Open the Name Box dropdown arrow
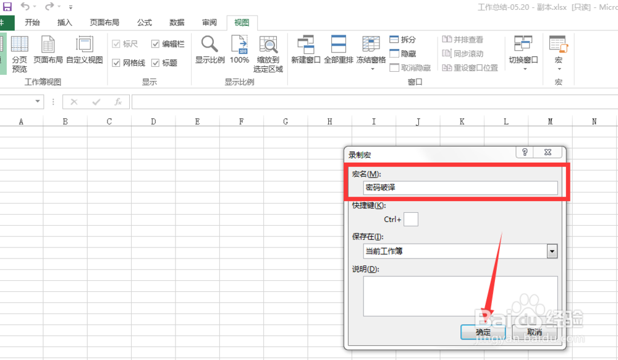 point(38,101)
